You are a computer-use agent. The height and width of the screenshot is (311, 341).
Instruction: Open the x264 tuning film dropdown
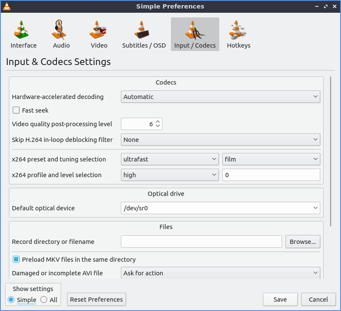click(271, 159)
